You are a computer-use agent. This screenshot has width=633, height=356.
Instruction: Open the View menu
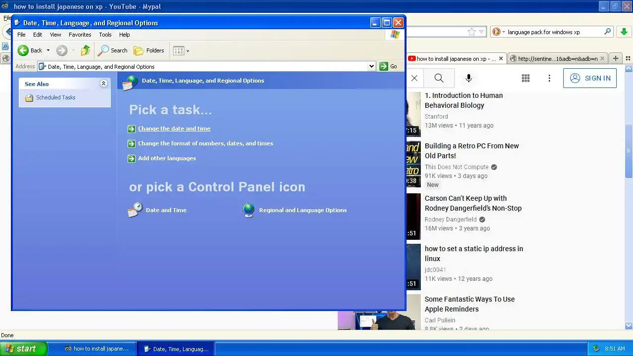coord(55,35)
